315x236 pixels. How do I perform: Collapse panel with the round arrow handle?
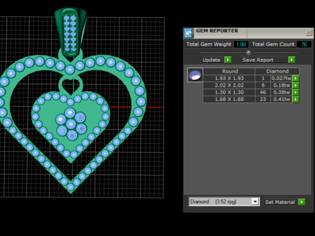pyautogui.click(x=248, y=52)
